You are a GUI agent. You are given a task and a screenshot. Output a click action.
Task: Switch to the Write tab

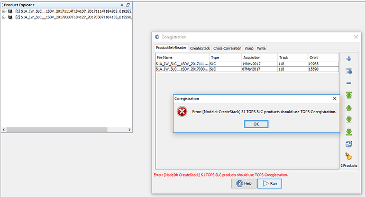coord(261,48)
